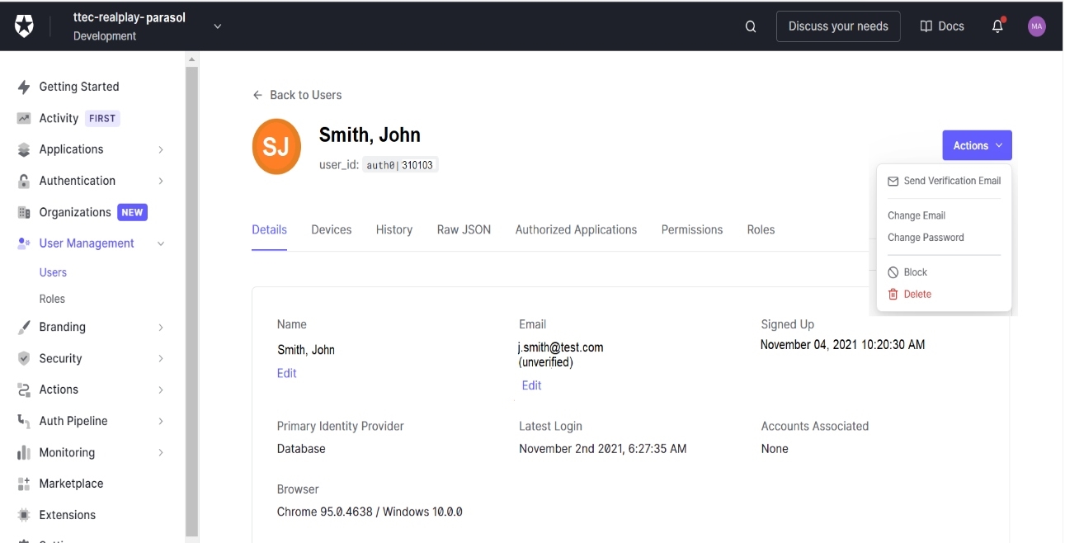Click the SJ user avatar circle
This screenshot has height=543, width=1065.
point(276,147)
